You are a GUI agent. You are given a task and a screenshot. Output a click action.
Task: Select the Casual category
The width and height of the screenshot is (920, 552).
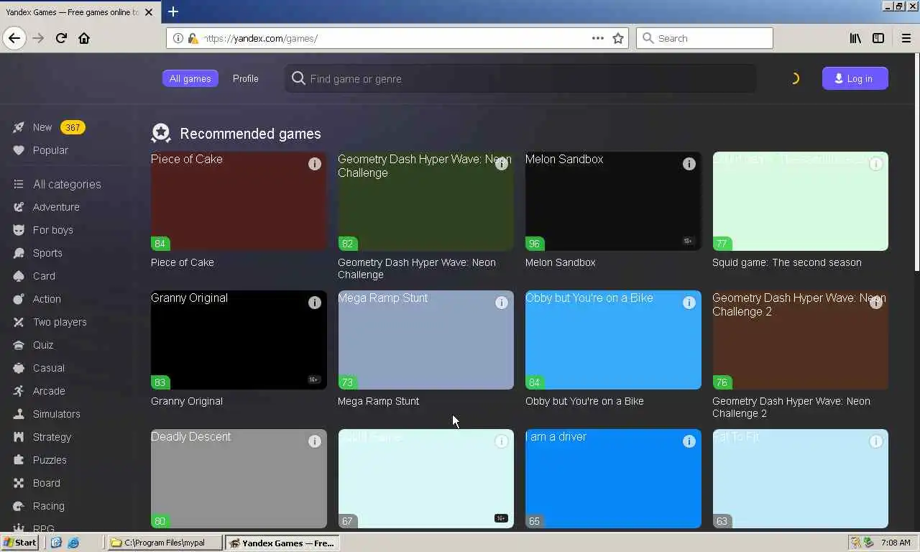pyautogui.click(x=49, y=368)
